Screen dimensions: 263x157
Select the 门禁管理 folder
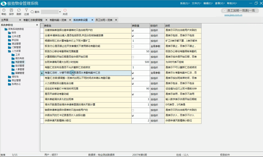tap(14, 47)
